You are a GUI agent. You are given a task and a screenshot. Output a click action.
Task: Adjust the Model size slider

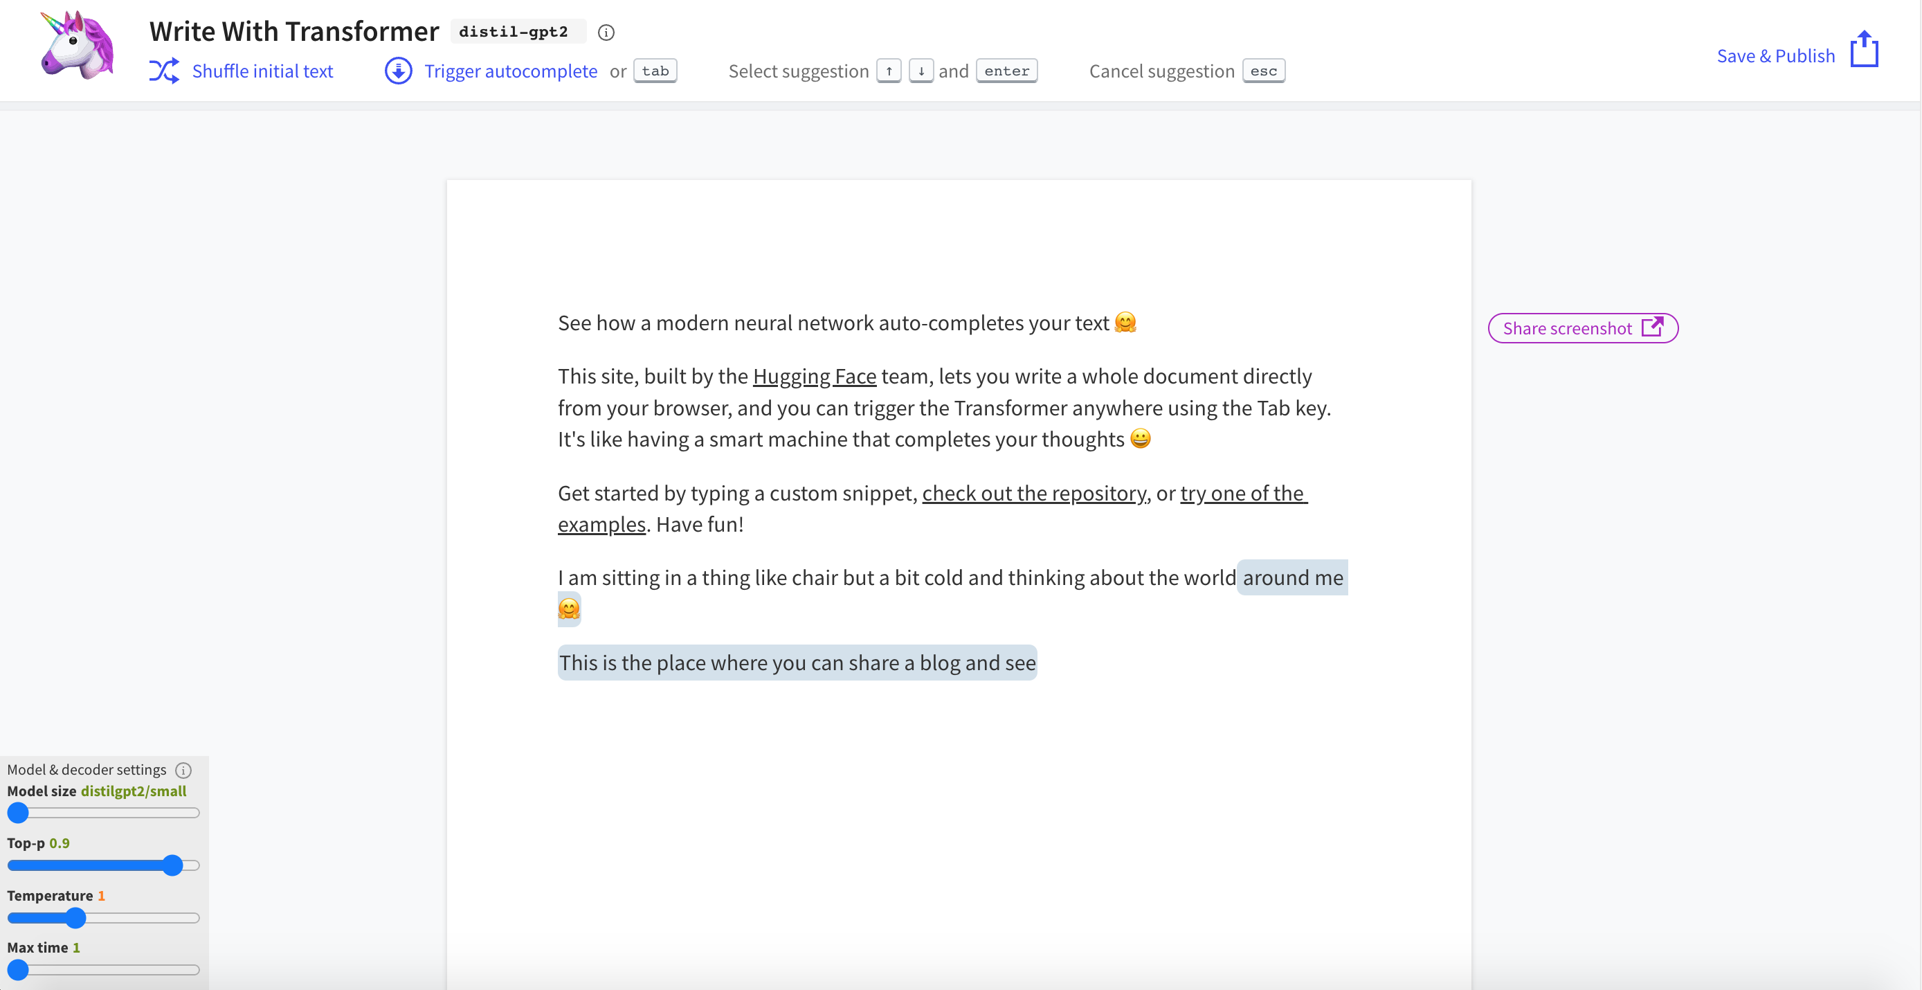(x=103, y=812)
